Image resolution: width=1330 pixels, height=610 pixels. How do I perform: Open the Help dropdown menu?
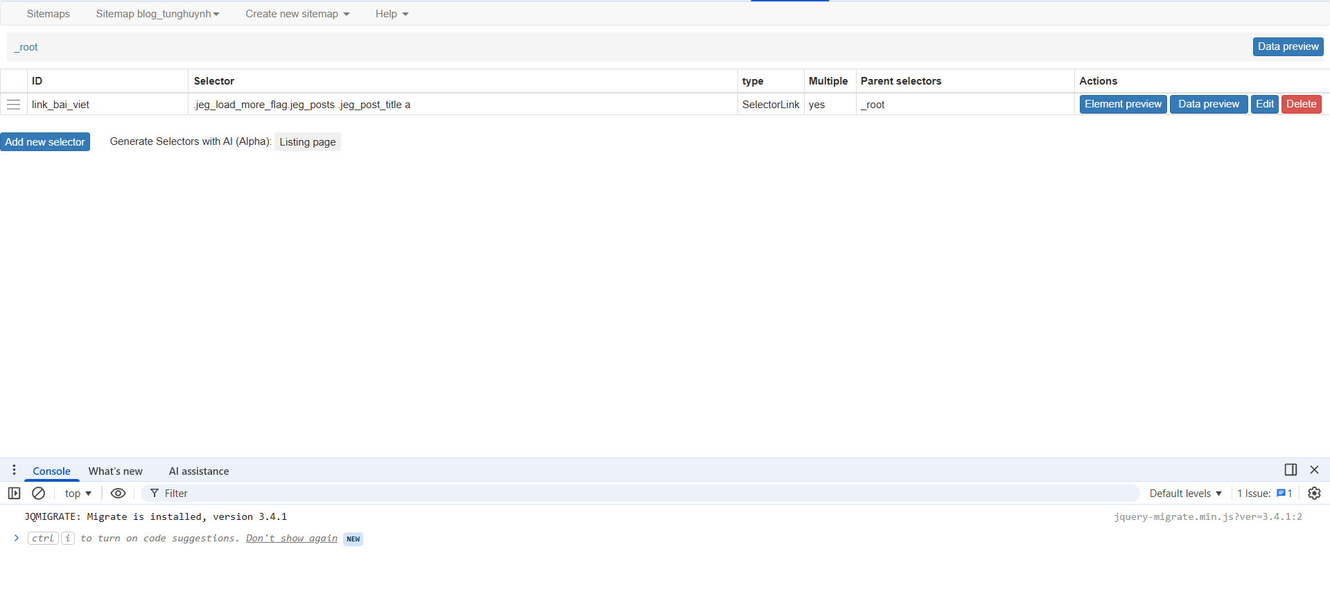(x=392, y=14)
